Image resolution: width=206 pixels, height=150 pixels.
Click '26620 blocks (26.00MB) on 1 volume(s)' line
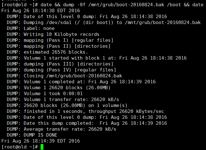[x=67, y=105]
